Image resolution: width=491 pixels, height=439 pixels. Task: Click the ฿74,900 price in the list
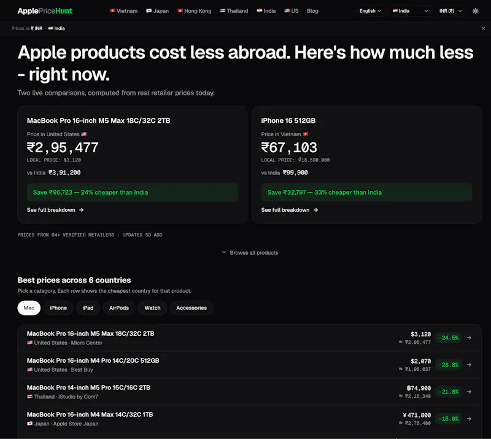[x=419, y=388]
